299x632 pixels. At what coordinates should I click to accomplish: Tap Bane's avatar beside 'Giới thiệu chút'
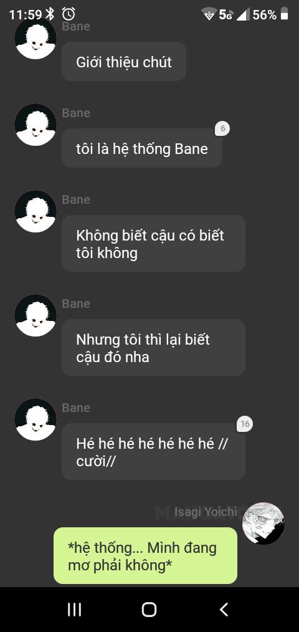point(36,38)
